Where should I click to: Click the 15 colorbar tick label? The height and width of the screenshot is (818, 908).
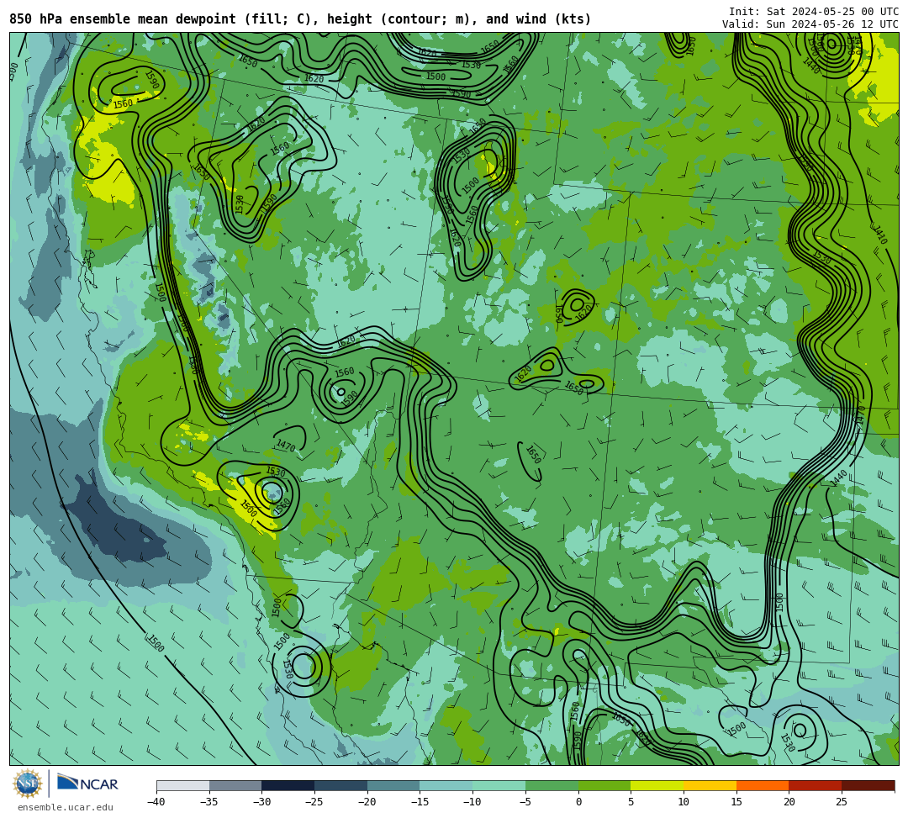coord(736,802)
